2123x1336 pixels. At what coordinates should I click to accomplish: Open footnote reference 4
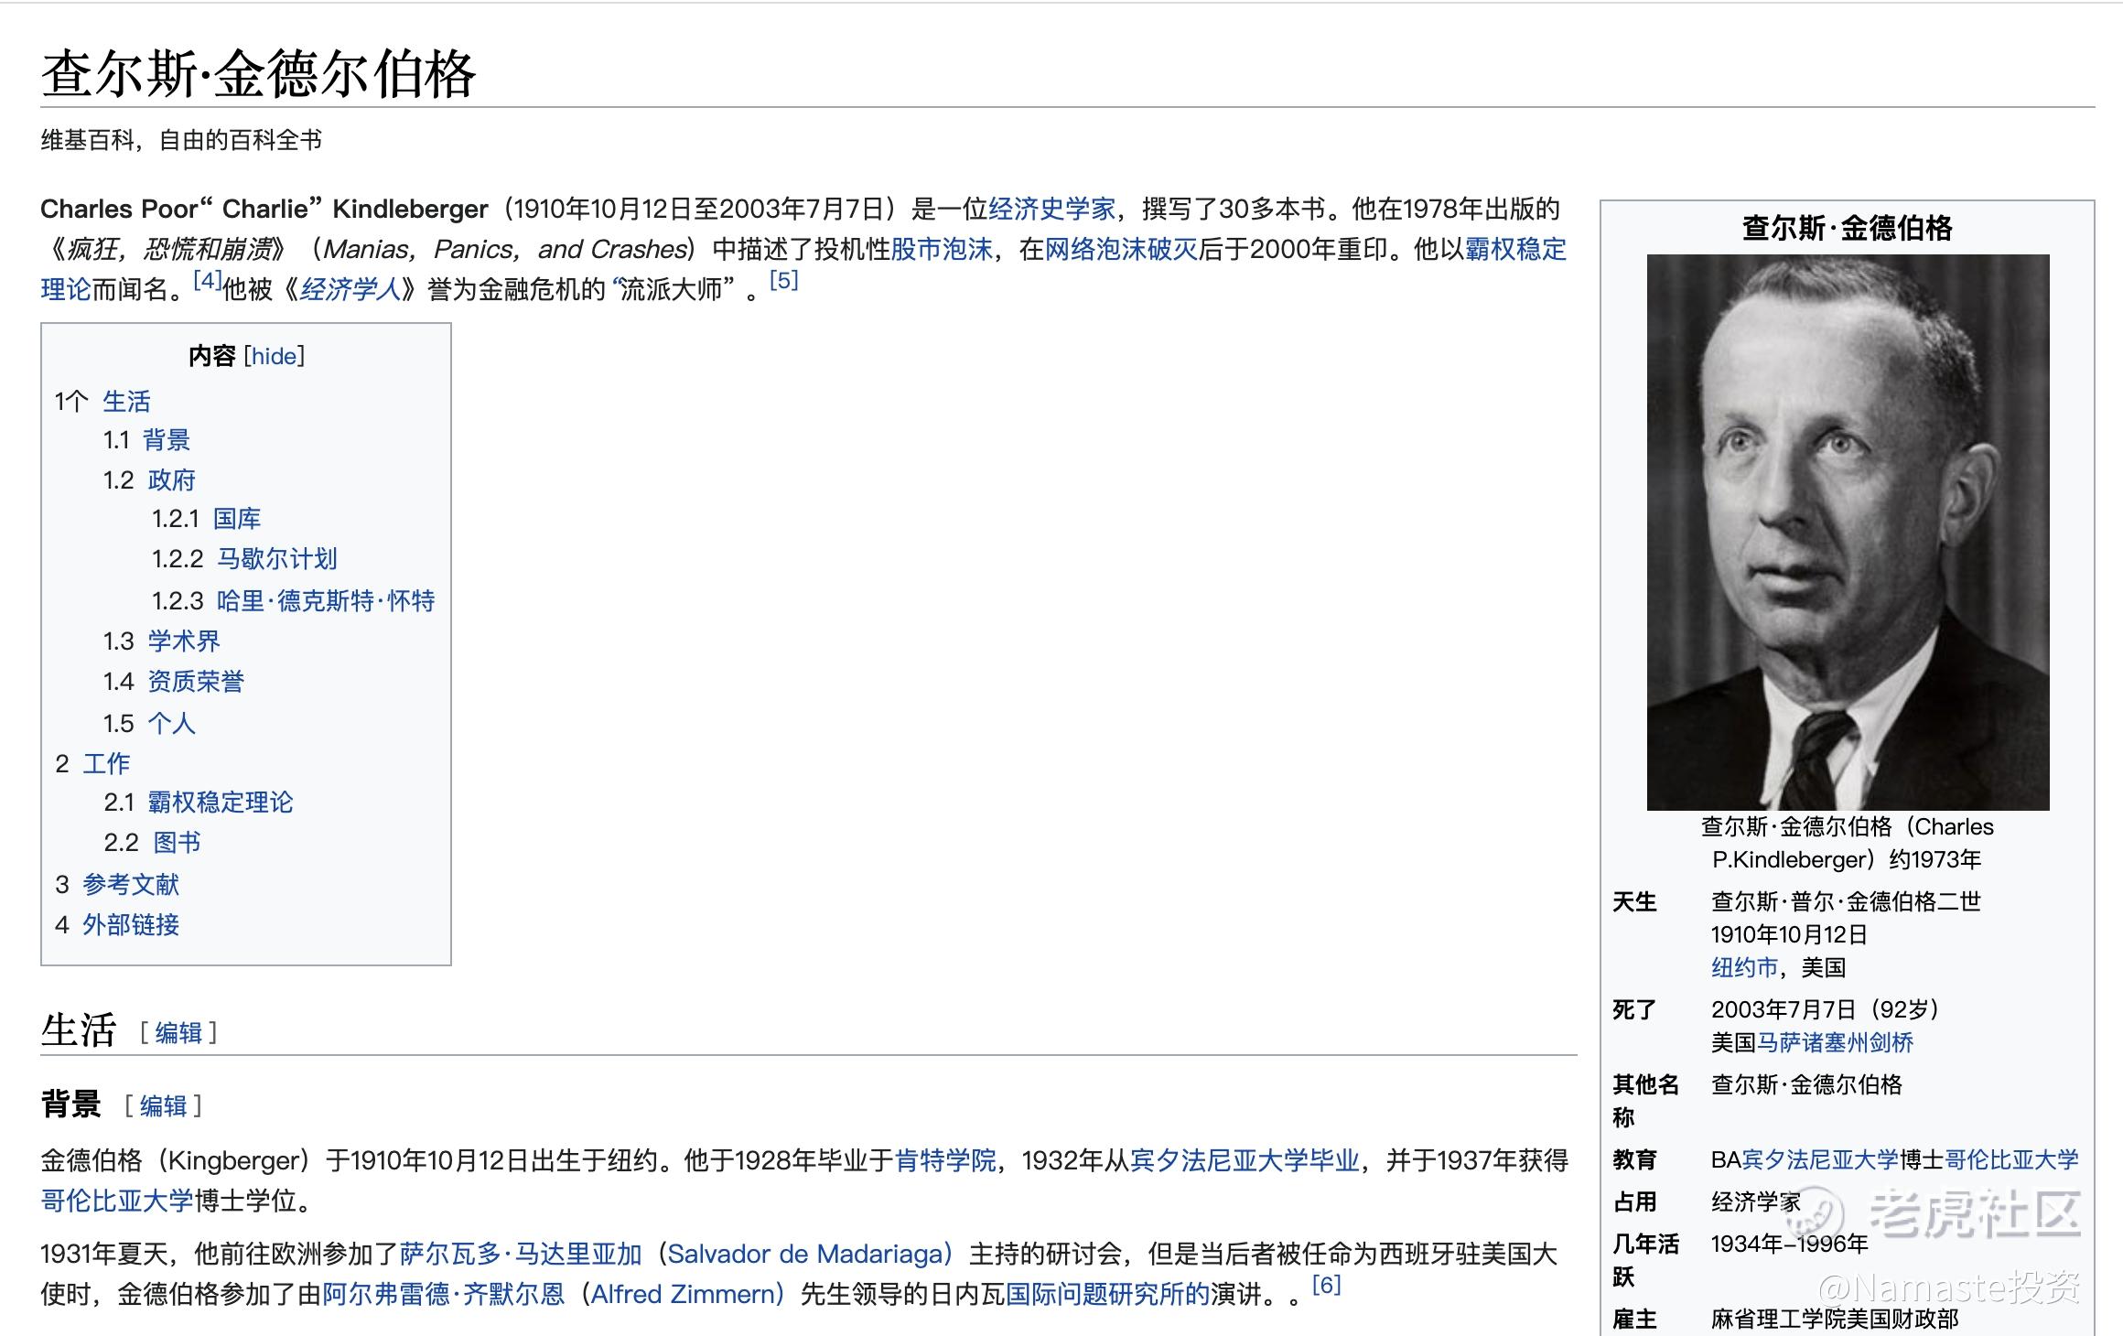[207, 281]
